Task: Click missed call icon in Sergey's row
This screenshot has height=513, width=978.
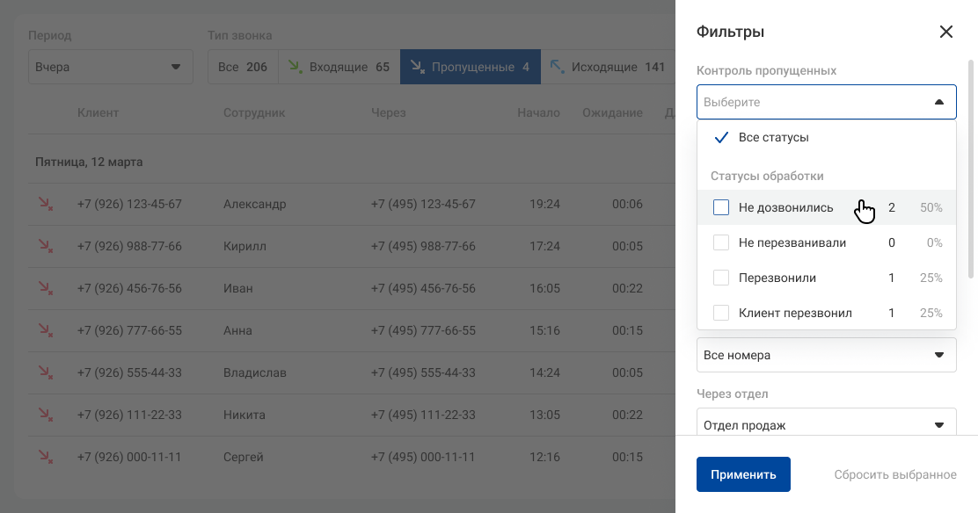Action: pyautogui.click(x=45, y=457)
